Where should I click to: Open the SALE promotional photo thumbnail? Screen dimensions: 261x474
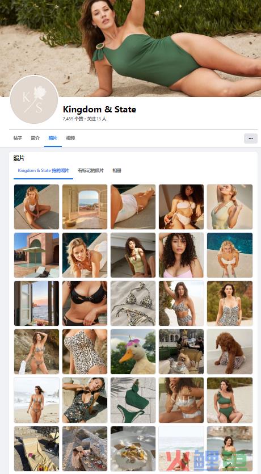click(x=181, y=400)
